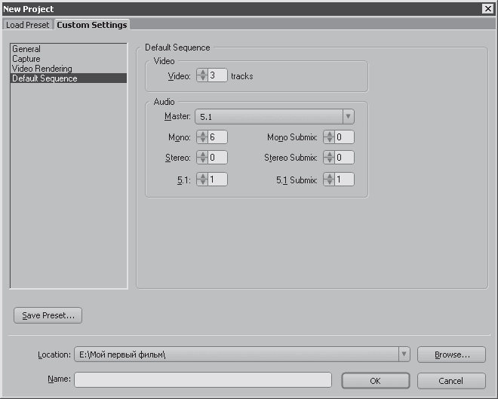Click the 5.1 Submix value field
The height and width of the screenshot is (399, 498).
click(345, 180)
